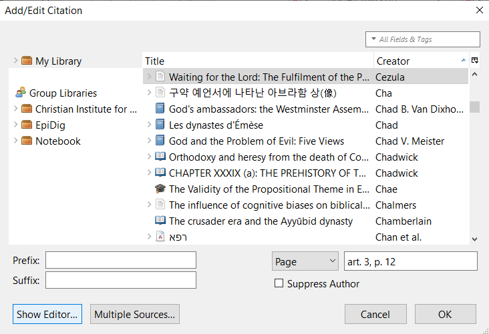The image size is (489, 334).
Task: Click the Group Libraries people icon
Action: (21, 93)
